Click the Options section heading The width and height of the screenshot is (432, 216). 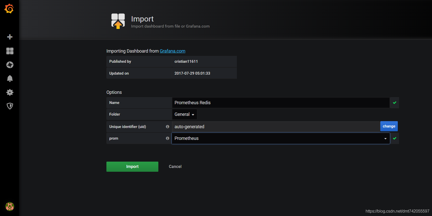[x=114, y=92]
